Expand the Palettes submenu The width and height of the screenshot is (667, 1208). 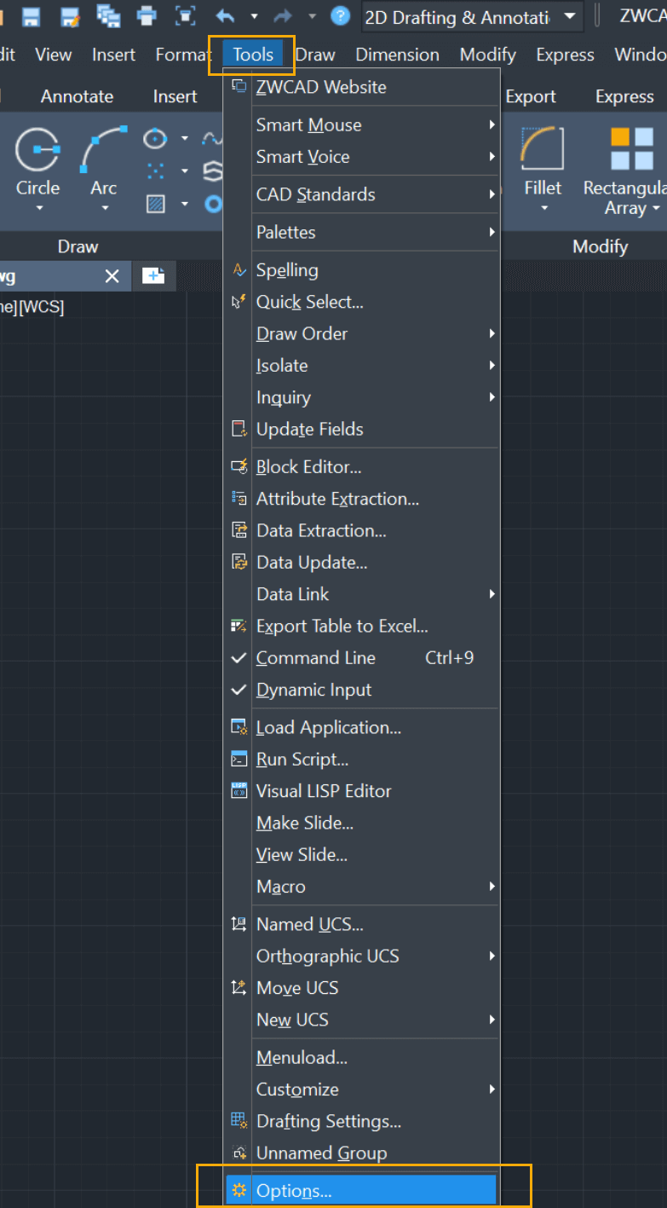[x=361, y=232]
